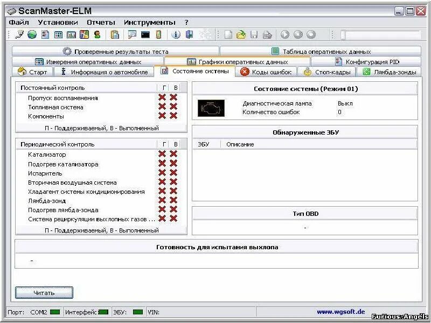
Task: Click the toolbar slider handle
Action: [x=343, y=35]
